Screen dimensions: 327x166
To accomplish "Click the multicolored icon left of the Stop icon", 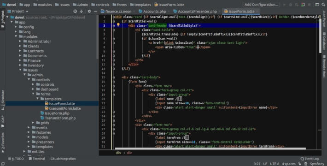I will tap(303, 5).
